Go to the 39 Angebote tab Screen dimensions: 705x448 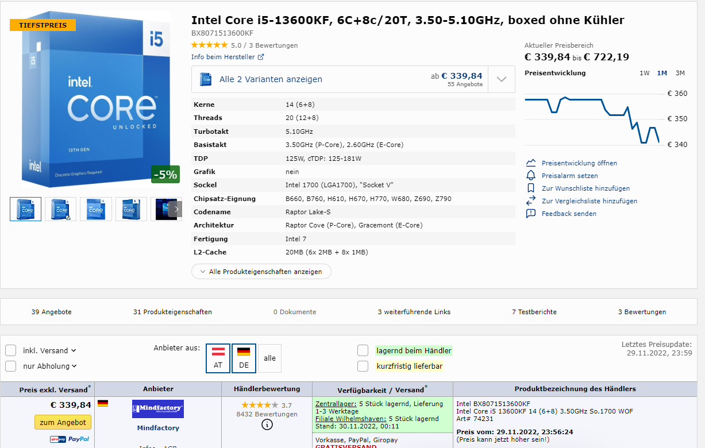point(52,312)
